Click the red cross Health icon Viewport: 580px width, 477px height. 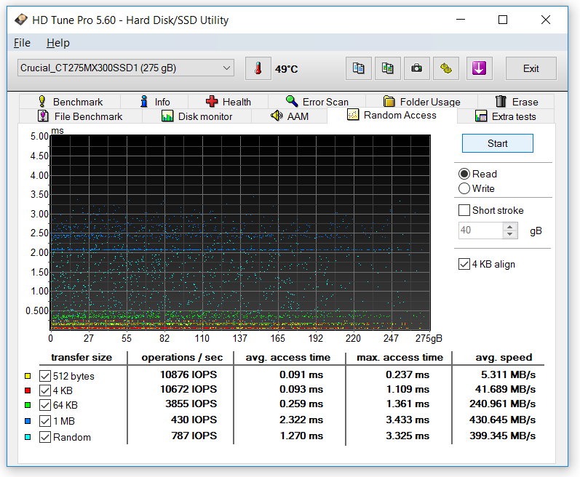coord(212,101)
